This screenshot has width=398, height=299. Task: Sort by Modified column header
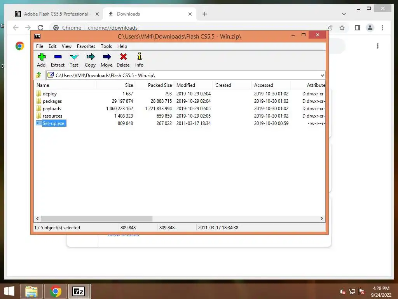193,85
